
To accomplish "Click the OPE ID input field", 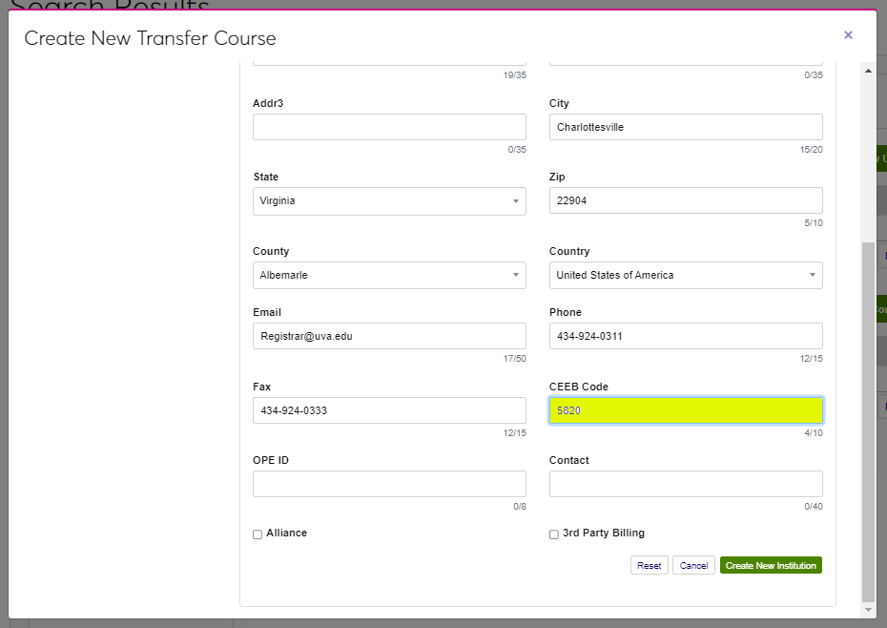I will 389,484.
